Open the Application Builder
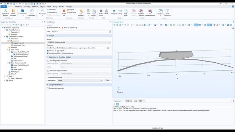Screen dimensions: 235x132 (x=6, y=12)
